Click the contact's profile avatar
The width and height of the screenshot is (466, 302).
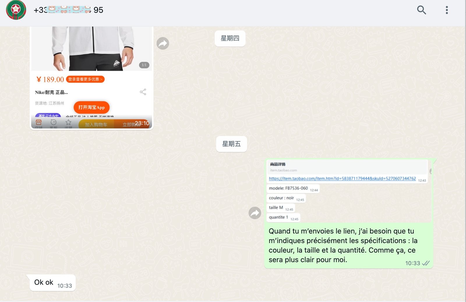(x=16, y=10)
